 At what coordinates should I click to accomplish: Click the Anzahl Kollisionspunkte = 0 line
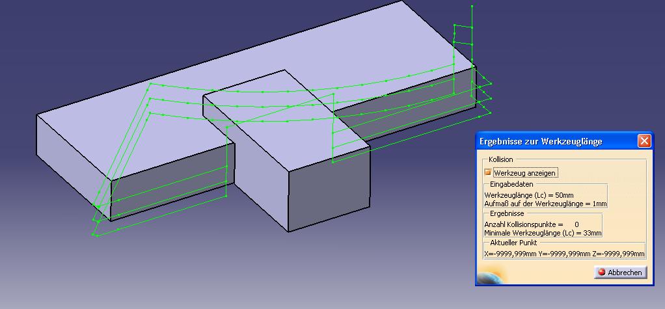tap(532, 224)
